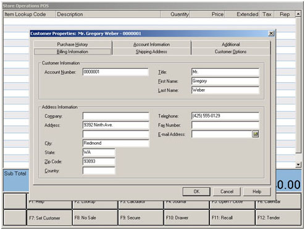The image size is (305, 230).
Task: Click the First Name field
Action: [225, 81]
